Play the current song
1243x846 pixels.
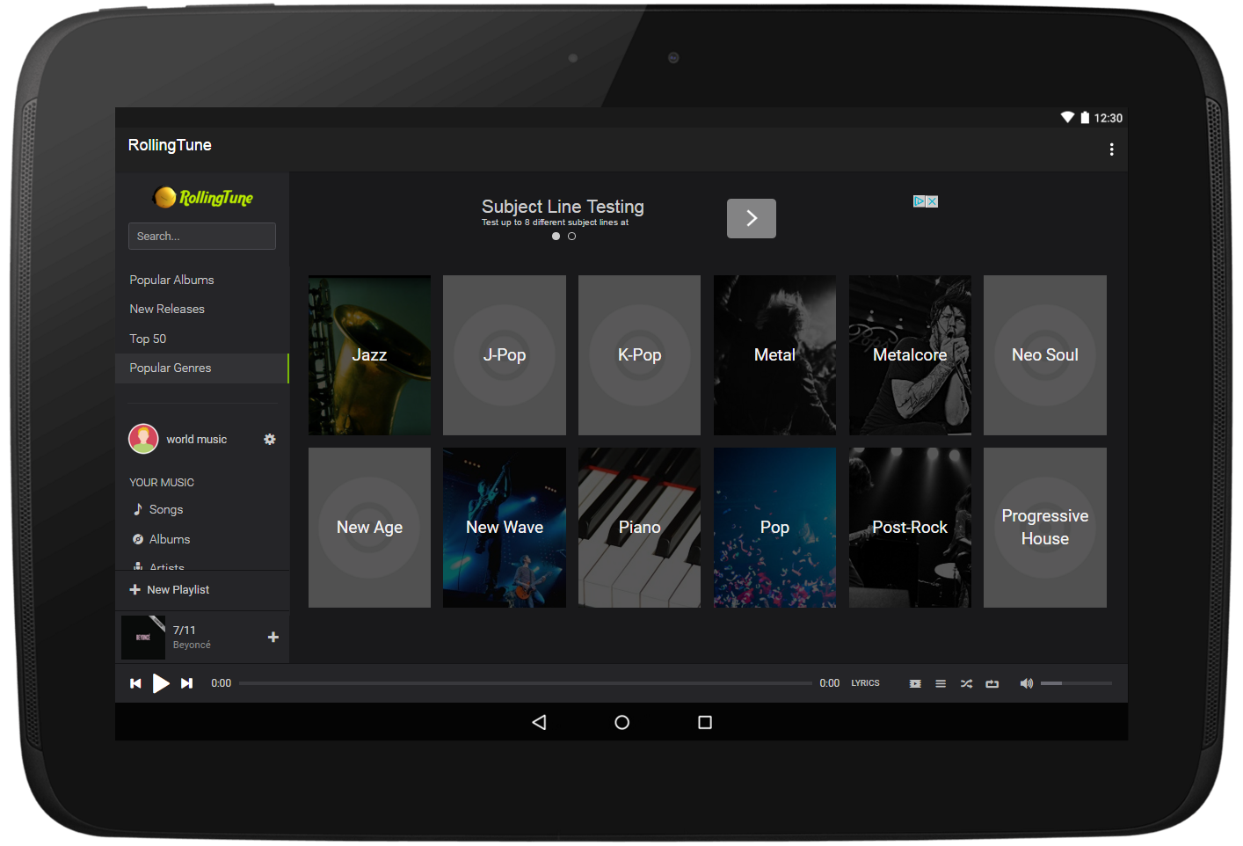click(161, 683)
